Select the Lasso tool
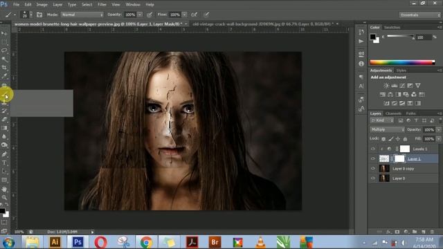Image resolution: width=443 pixels, height=249 pixels. pyautogui.click(x=4, y=50)
